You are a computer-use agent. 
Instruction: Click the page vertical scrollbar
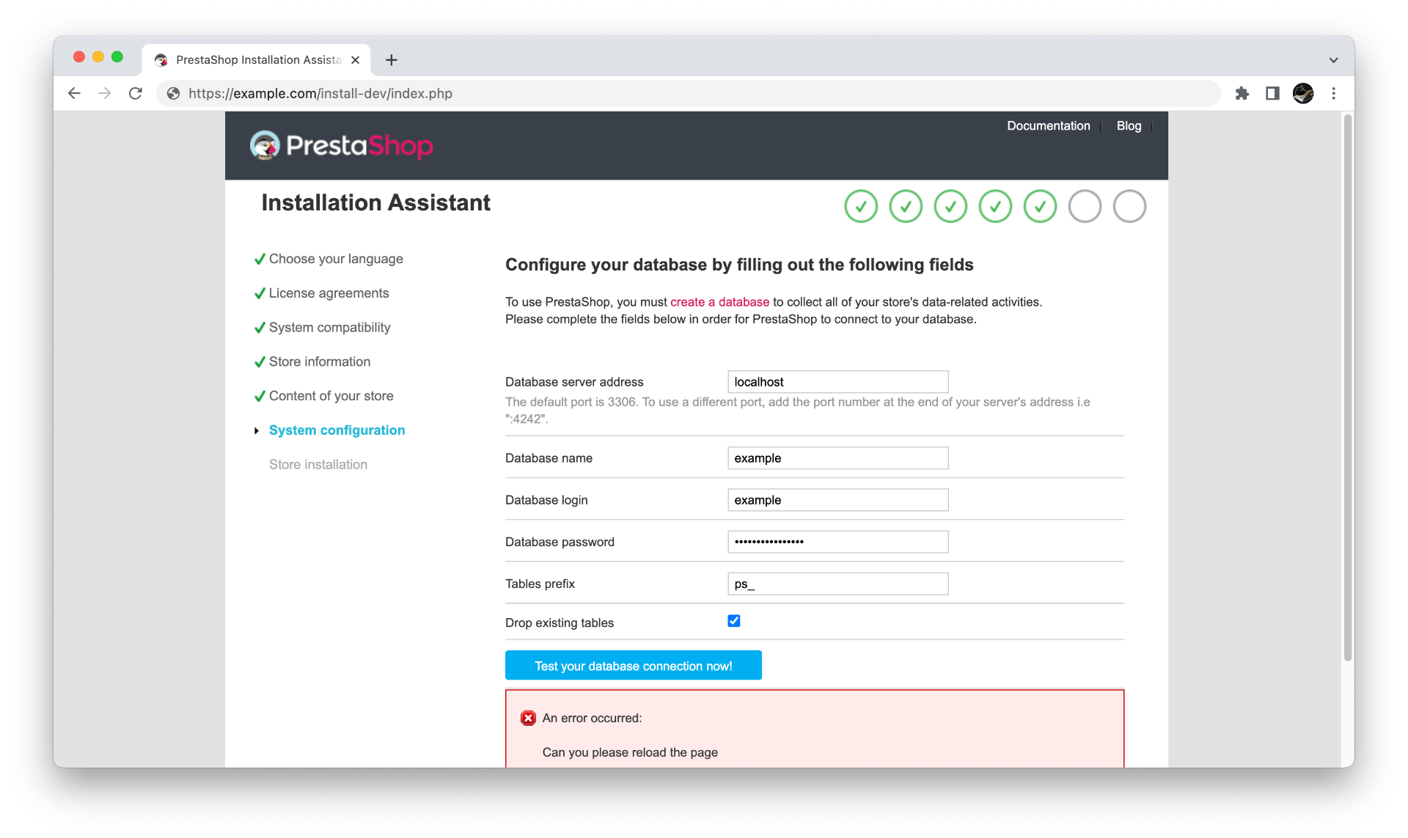tap(1347, 389)
